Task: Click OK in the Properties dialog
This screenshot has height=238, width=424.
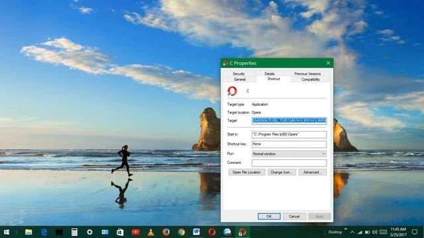Action: pos(269,216)
